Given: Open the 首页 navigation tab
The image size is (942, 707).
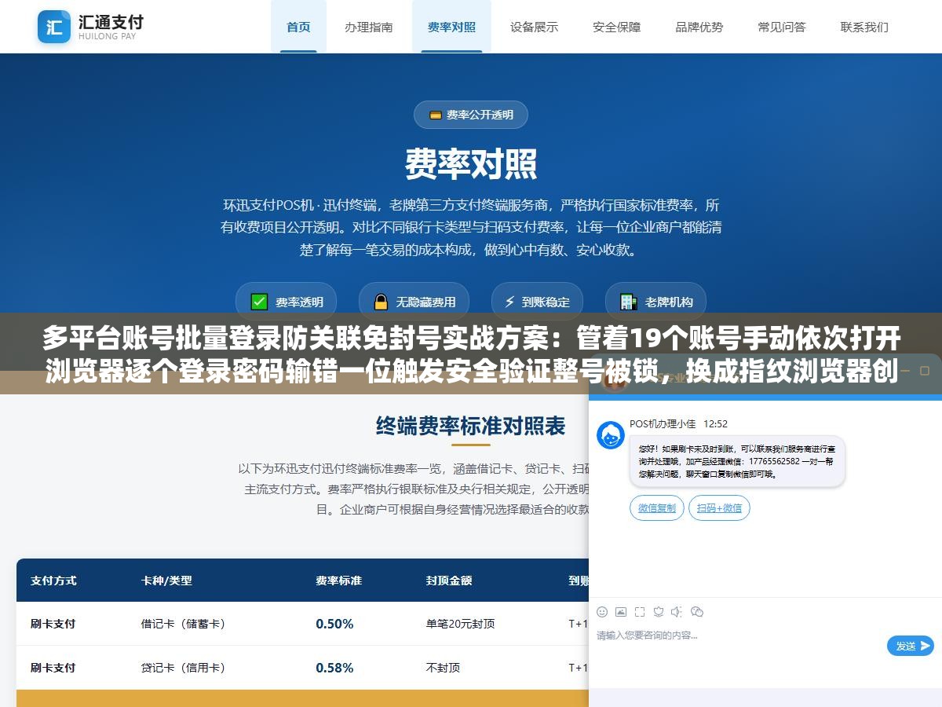Looking at the screenshot, I should click(298, 27).
